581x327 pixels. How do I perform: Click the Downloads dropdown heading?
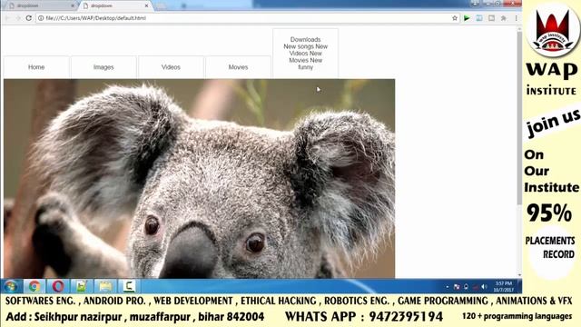click(x=305, y=39)
